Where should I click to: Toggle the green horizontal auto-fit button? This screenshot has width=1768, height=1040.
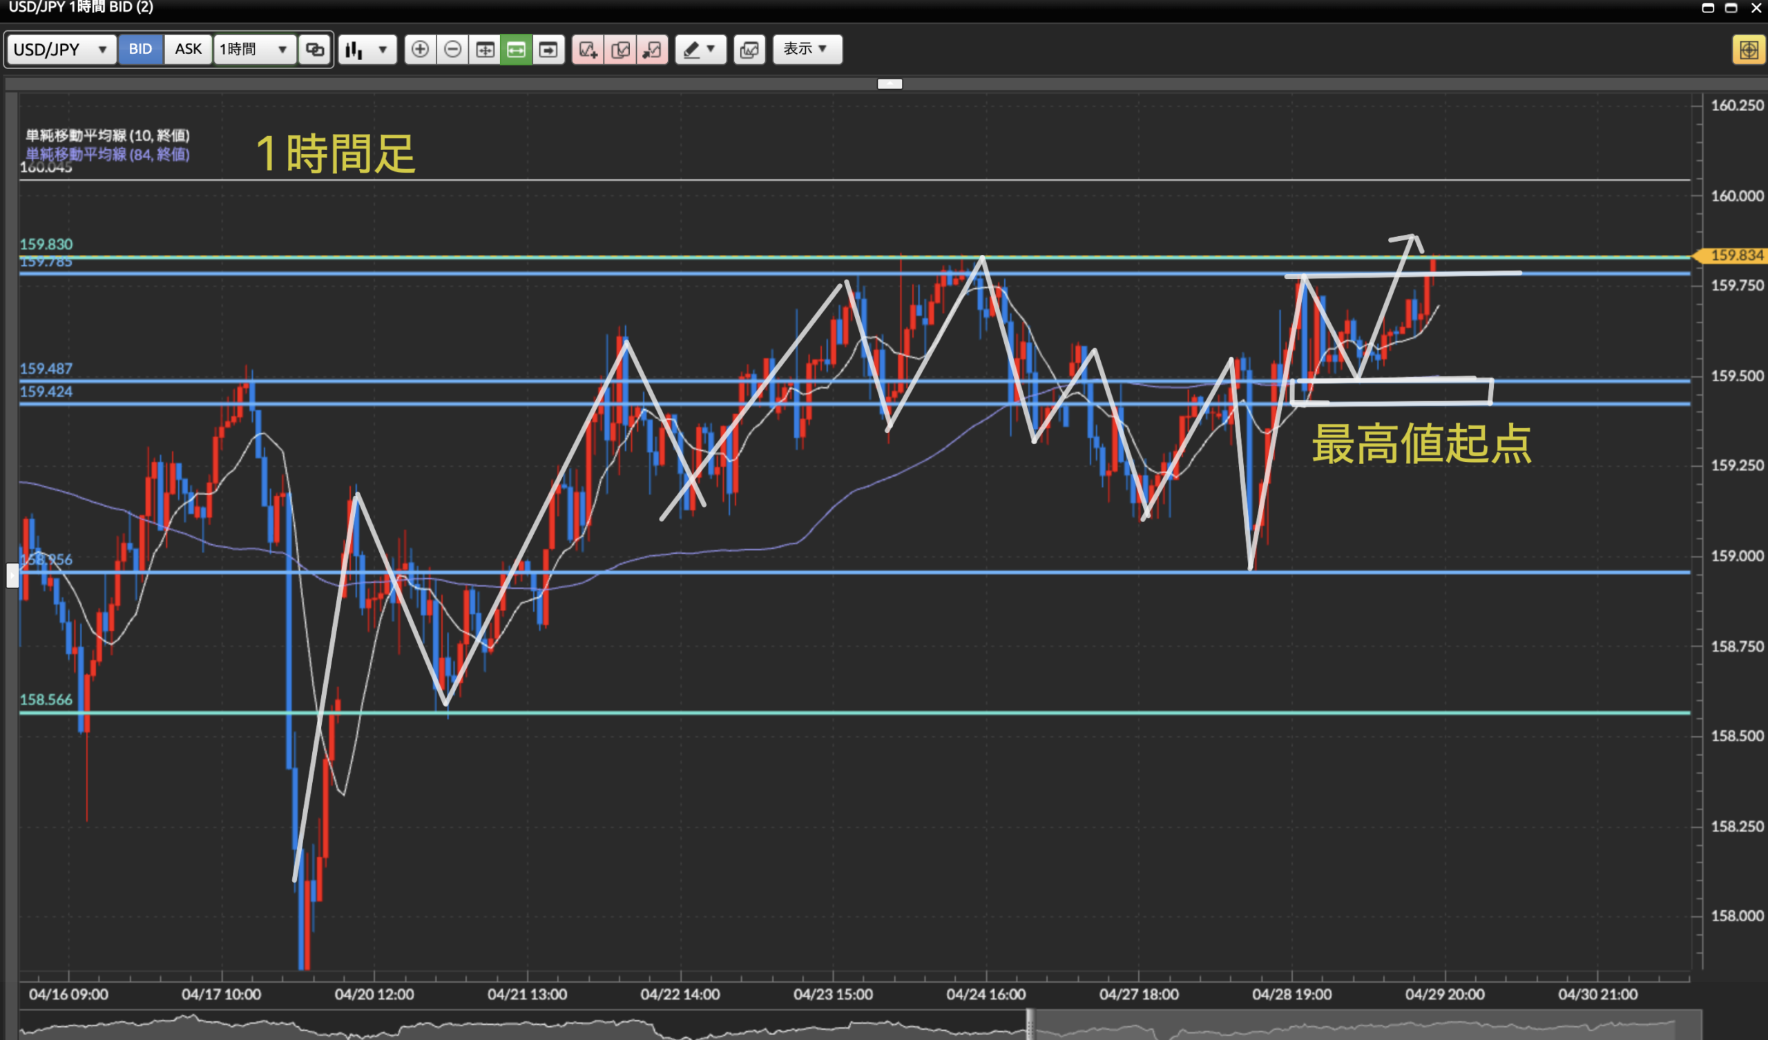(x=516, y=49)
